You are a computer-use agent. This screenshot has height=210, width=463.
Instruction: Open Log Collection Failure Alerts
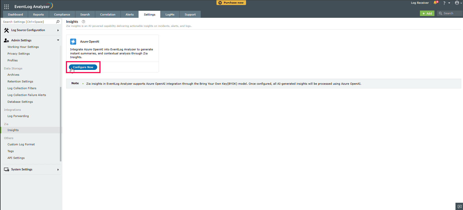[27, 95]
